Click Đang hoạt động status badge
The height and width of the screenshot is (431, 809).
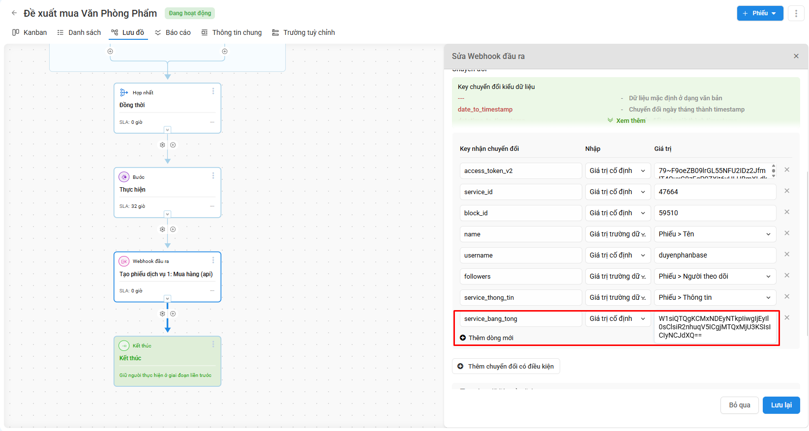[x=190, y=13]
